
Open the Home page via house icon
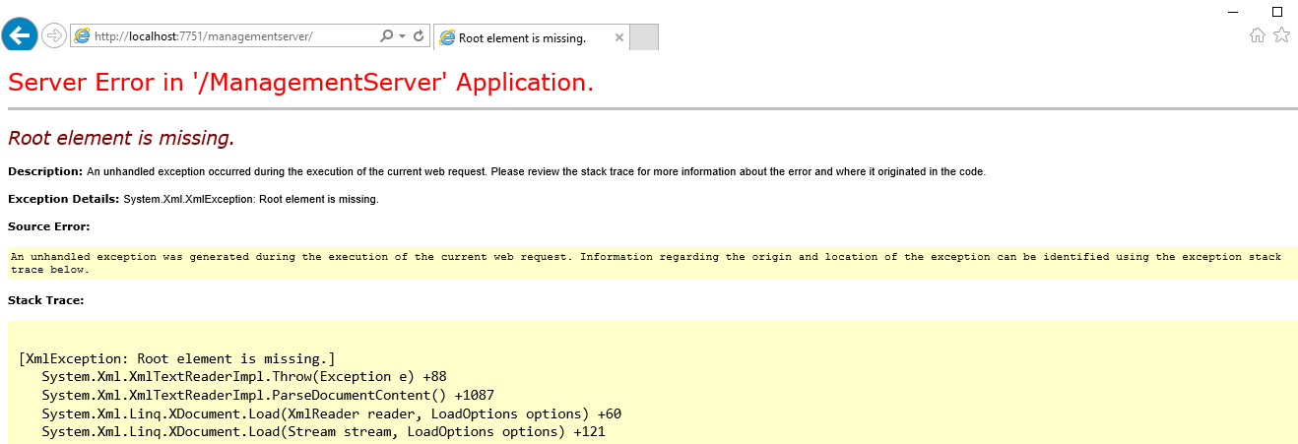(1258, 35)
